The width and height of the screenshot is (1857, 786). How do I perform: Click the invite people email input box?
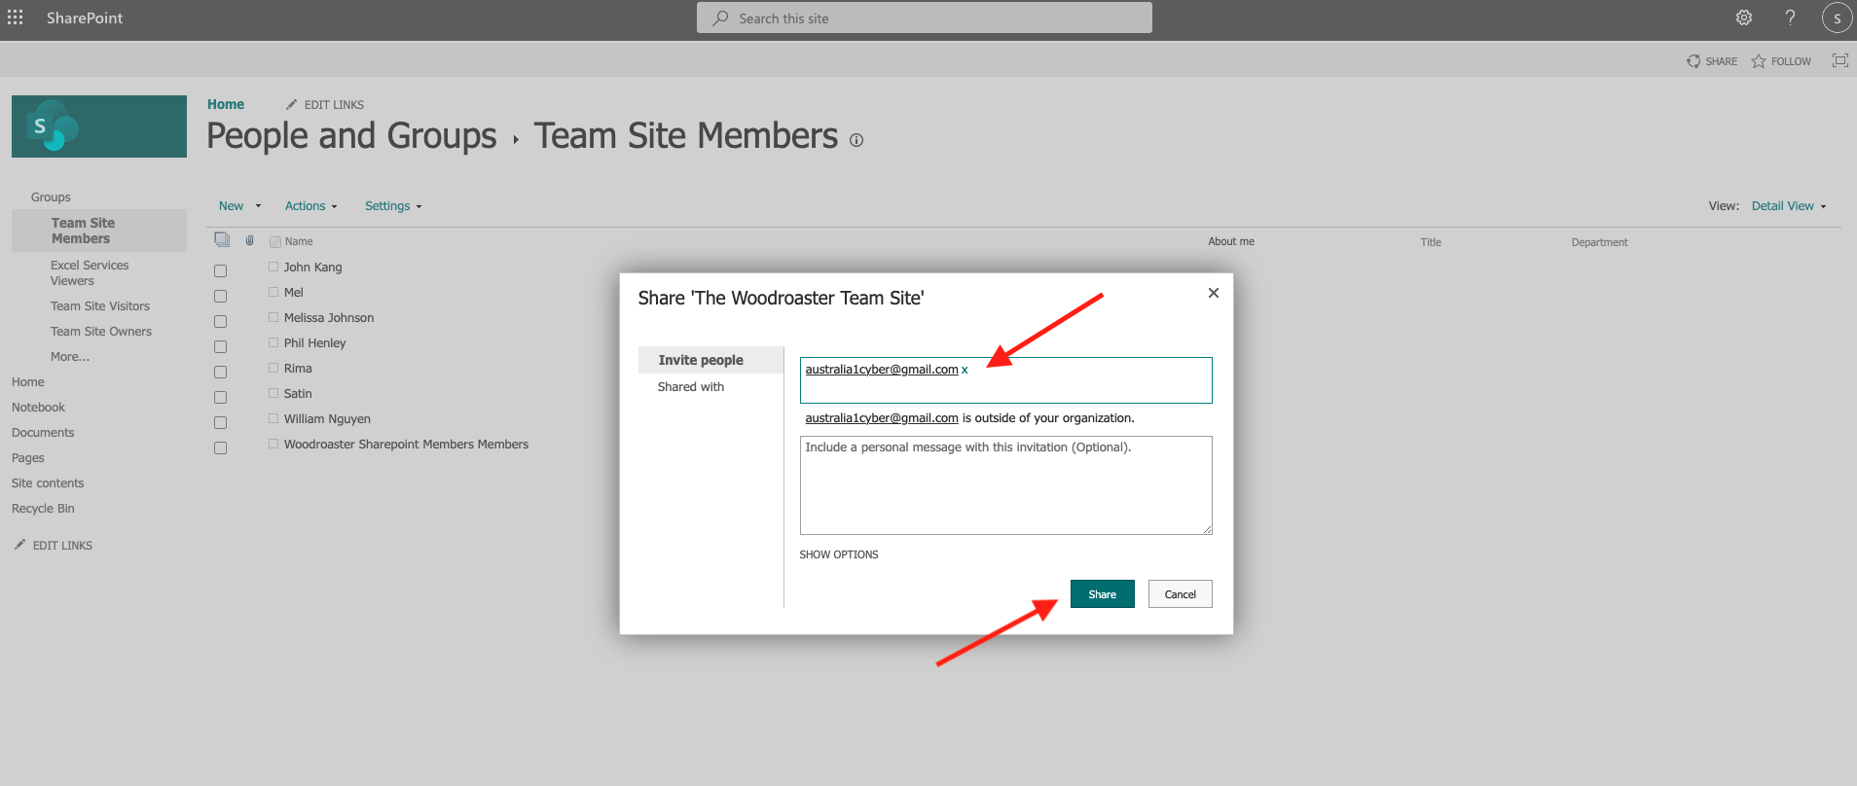pyautogui.click(x=1005, y=380)
